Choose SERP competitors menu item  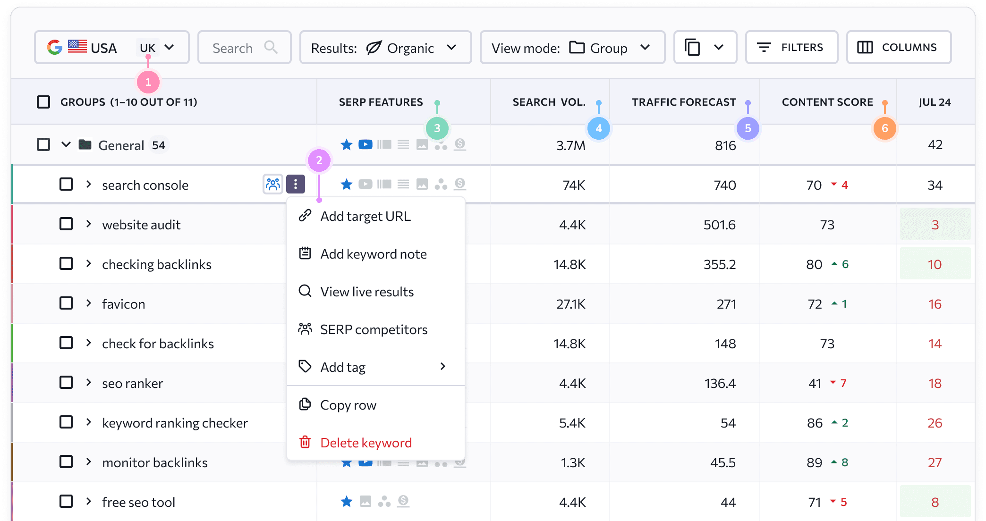click(x=376, y=329)
